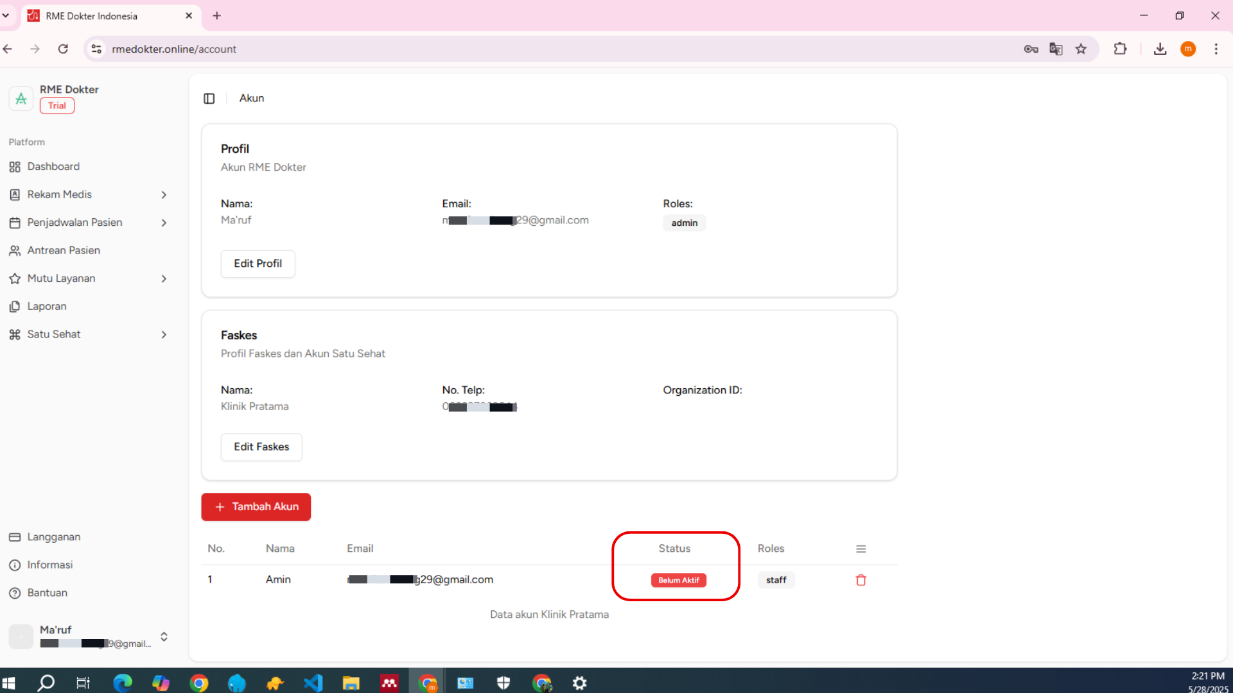Click Edit Faskes button
The image size is (1233, 693).
tap(261, 447)
